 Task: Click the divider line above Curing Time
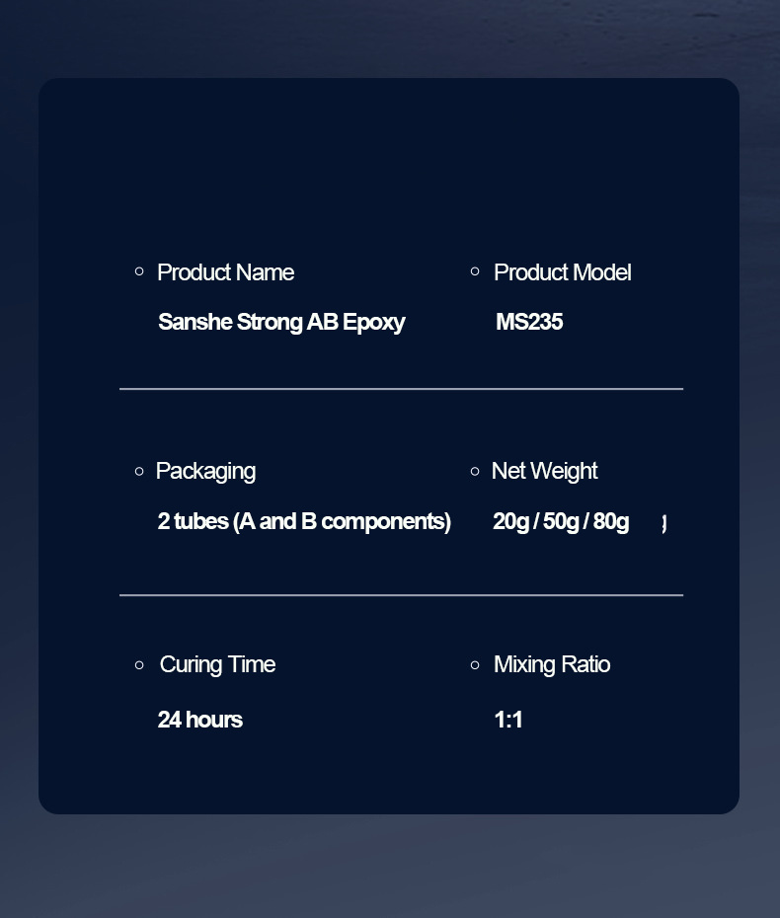(401, 595)
